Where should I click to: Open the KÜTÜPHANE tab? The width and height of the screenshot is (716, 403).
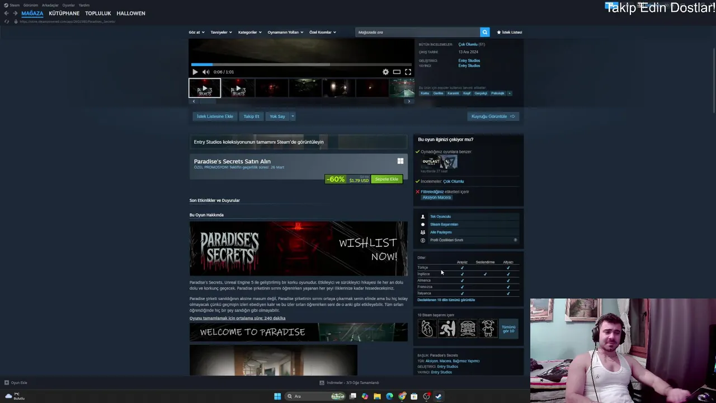click(x=64, y=13)
